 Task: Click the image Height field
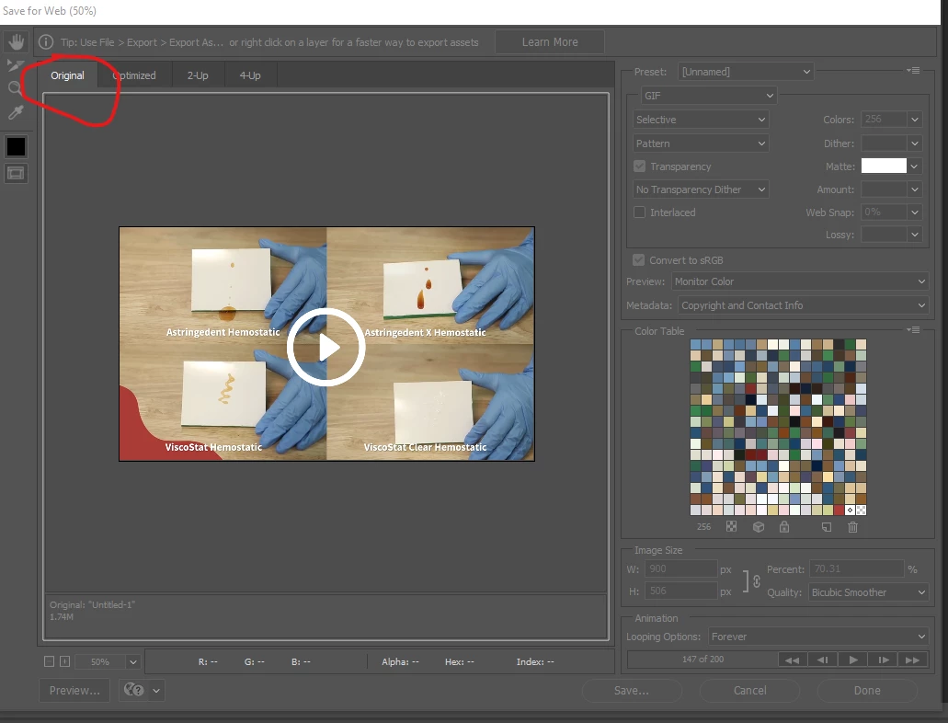pos(680,591)
